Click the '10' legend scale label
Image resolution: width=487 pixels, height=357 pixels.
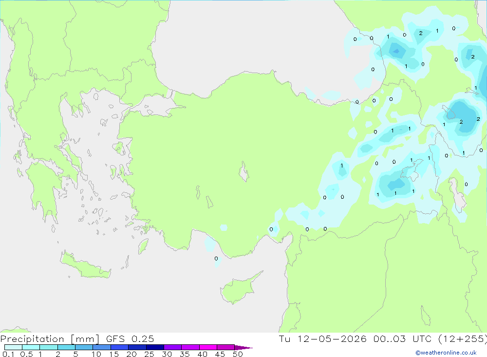tap(96, 354)
